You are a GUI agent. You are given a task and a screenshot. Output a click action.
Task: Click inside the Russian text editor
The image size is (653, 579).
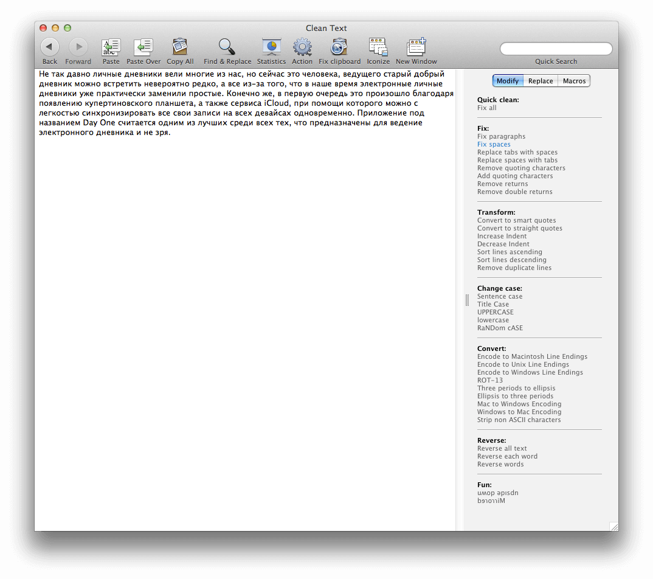(245, 300)
